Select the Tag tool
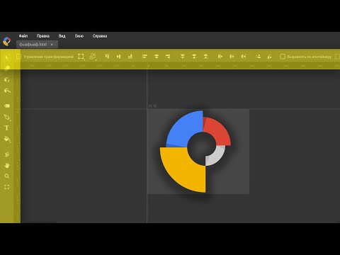Screen dimensions: 340x255 [x=7, y=106]
